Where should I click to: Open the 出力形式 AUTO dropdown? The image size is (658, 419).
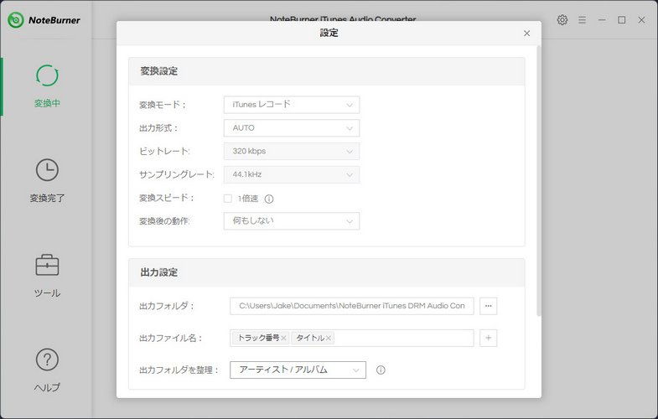pyautogui.click(x=292, y=128)
